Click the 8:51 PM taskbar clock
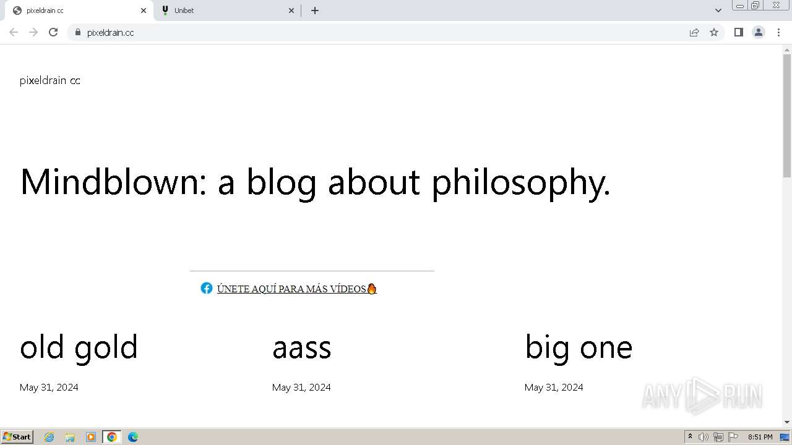This screenshot has height=445, width=792. [x=760, y=437]
